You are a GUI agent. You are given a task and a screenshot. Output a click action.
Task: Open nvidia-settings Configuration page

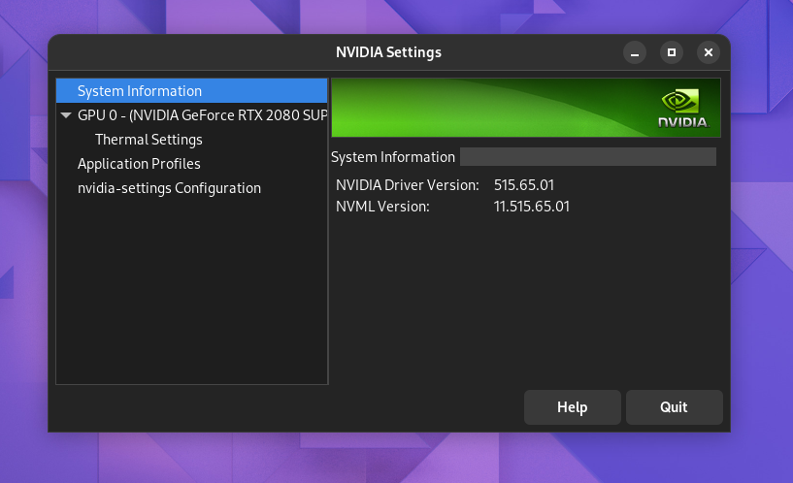[170, 188]
